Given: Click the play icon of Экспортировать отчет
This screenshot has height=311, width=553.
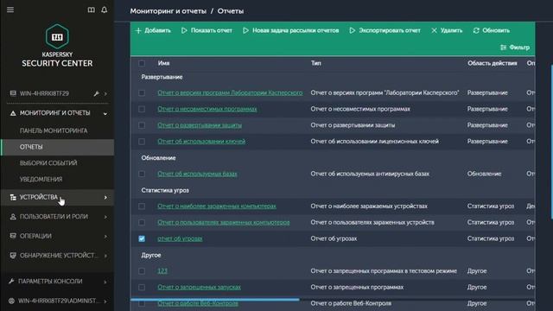Looking at the screenshot, I should point(352,31).
